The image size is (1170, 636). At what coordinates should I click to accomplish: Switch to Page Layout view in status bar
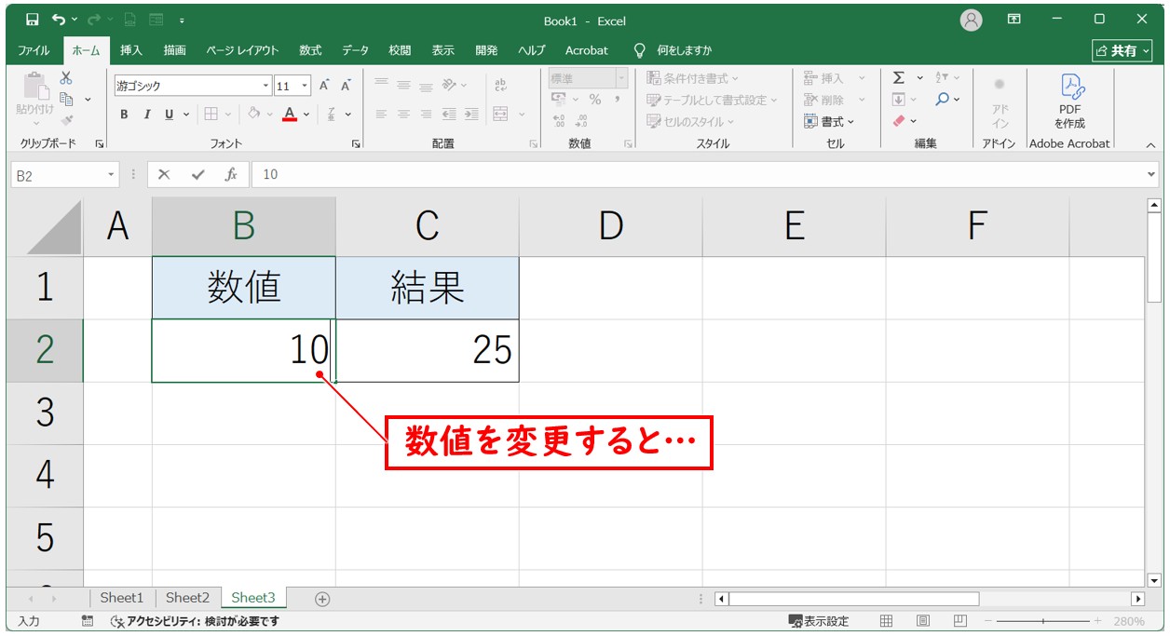[922, 621]
